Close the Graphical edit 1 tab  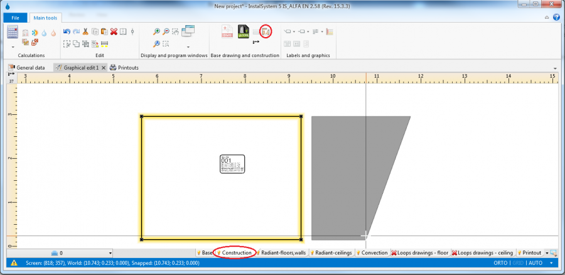pos(104,67)
